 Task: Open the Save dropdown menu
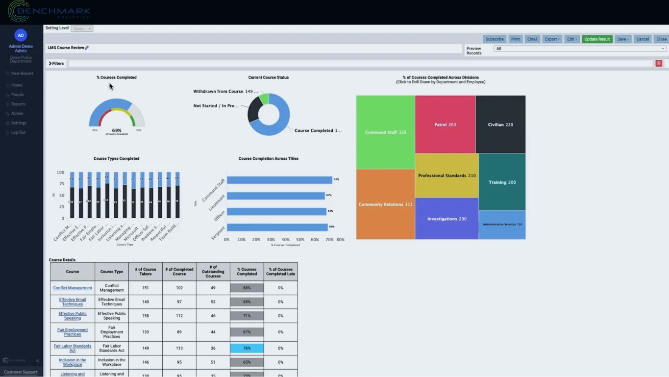pyautogui.click(x=623, y=39)
